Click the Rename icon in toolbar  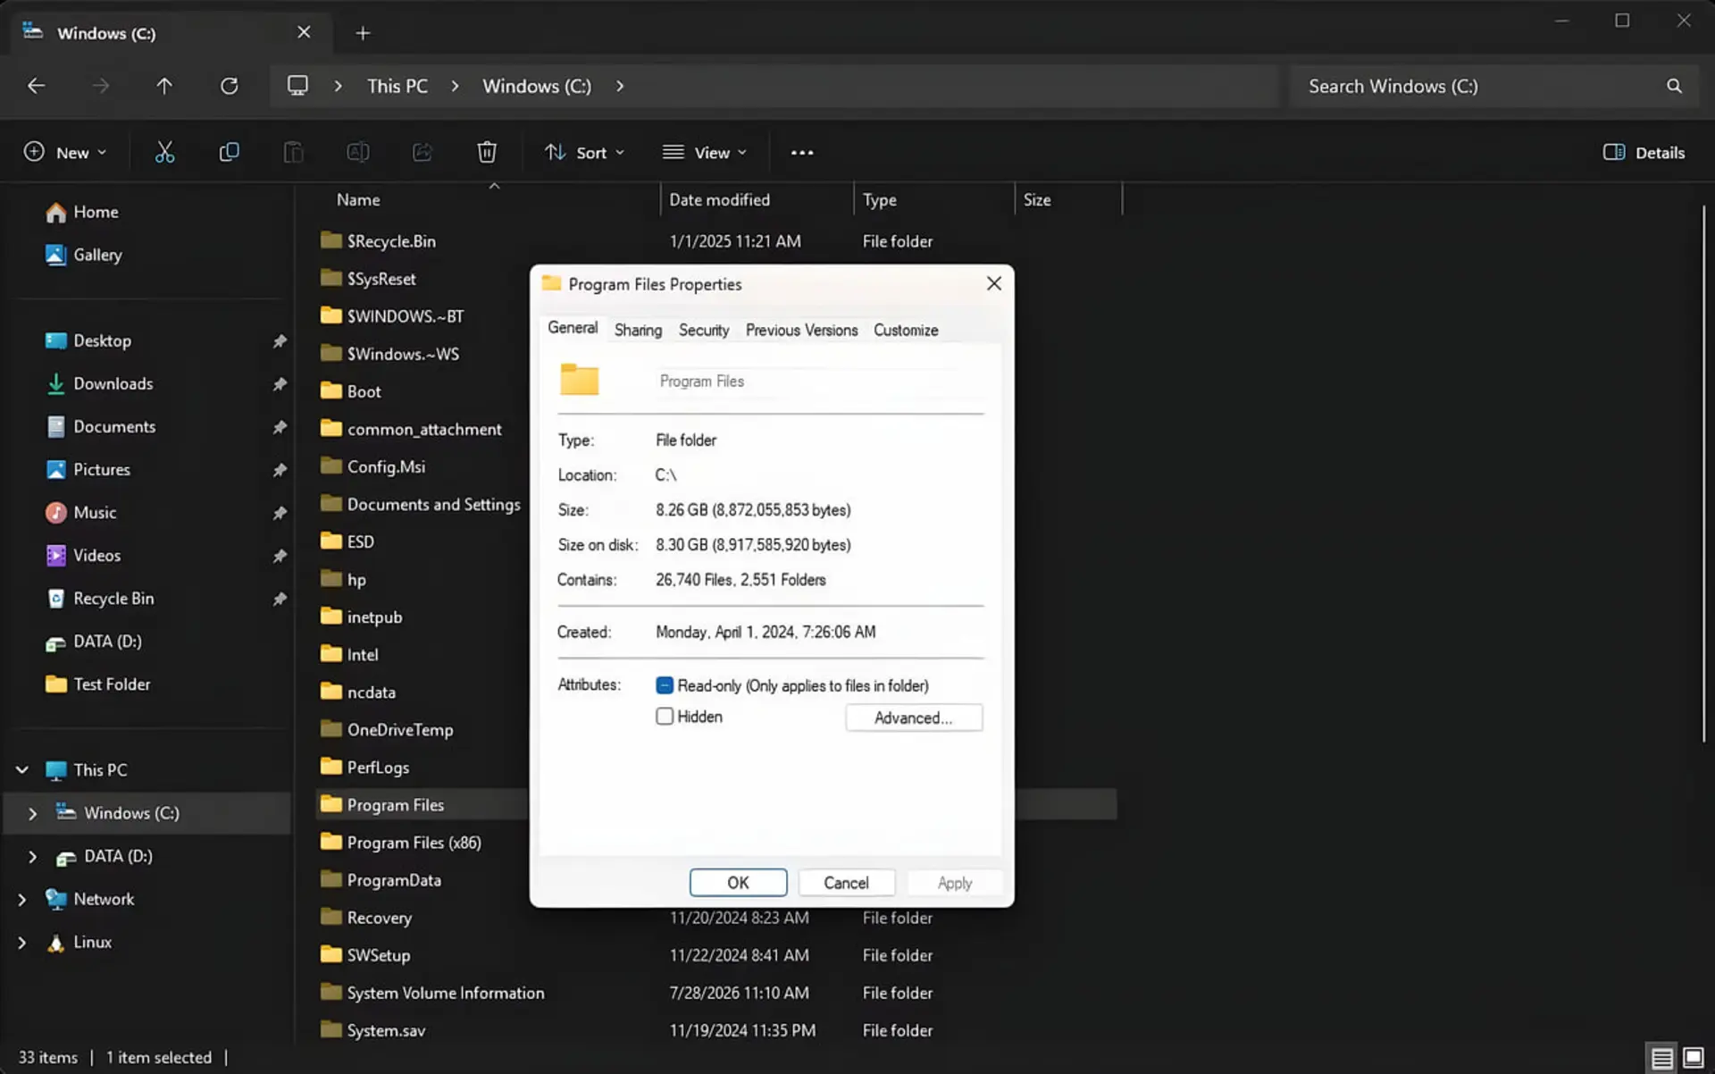(x=357, y=152)
